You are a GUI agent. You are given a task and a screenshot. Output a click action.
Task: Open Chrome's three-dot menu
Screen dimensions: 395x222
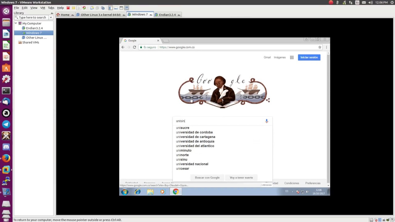tap(326, 47)
